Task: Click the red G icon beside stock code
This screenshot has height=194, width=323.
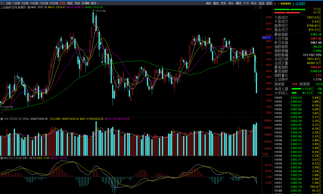Action: (275, 3)
